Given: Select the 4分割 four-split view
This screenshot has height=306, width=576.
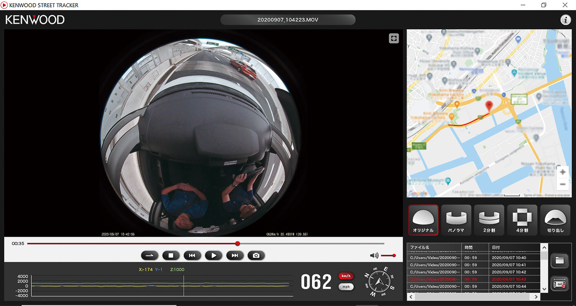Looking at the screenshot, I should (522, 220).
